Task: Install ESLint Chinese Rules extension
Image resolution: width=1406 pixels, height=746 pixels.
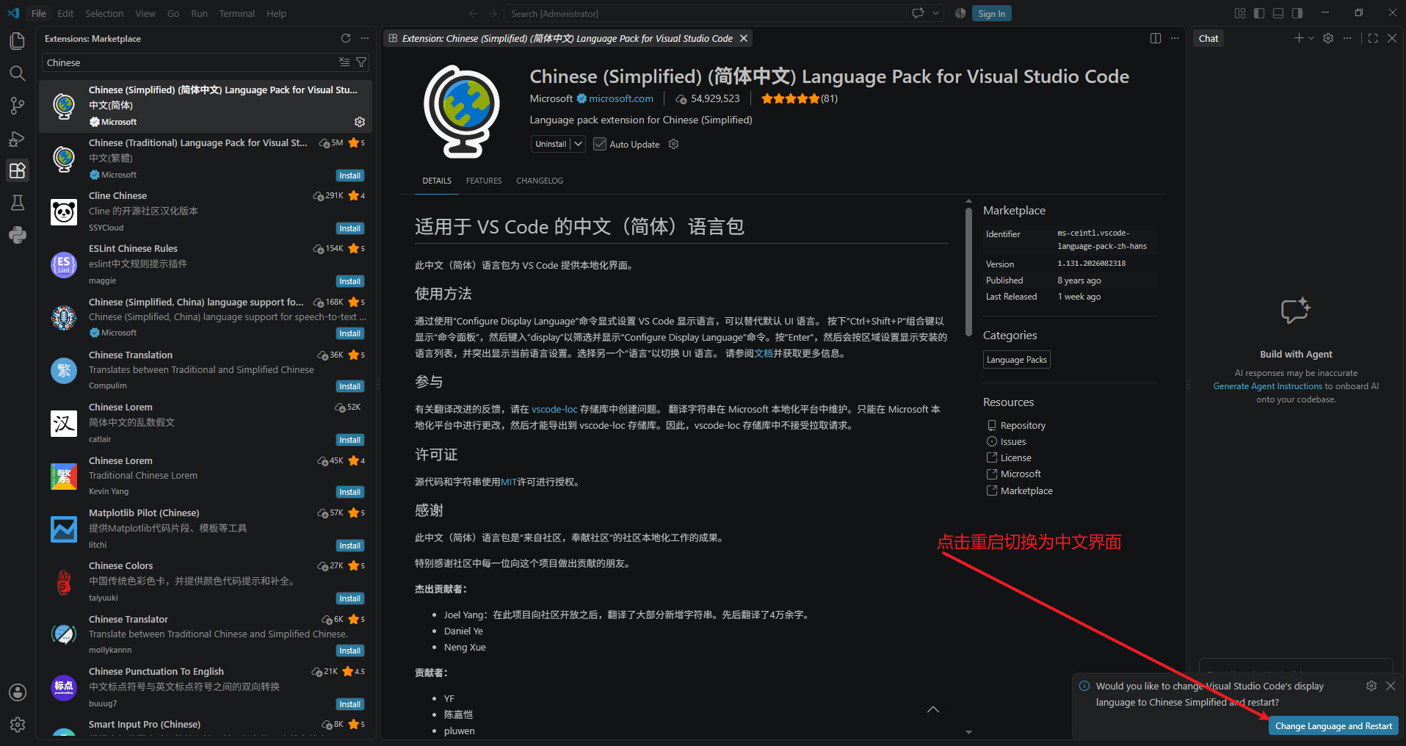Action: pos(350,281)
